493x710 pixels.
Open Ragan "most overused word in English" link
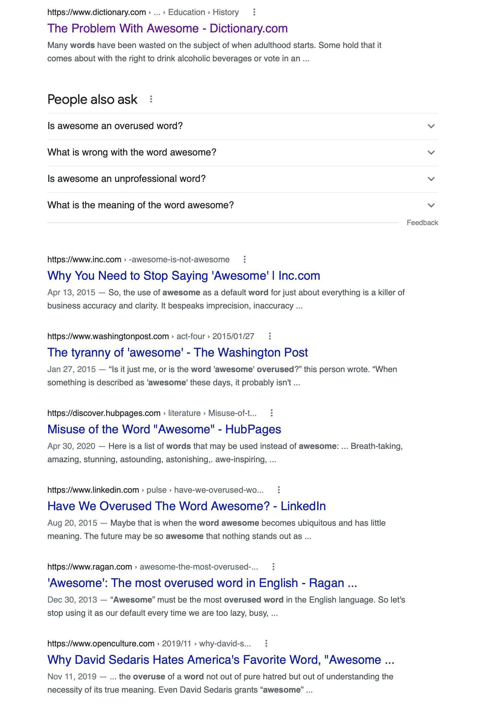click(x=202, y=583)
